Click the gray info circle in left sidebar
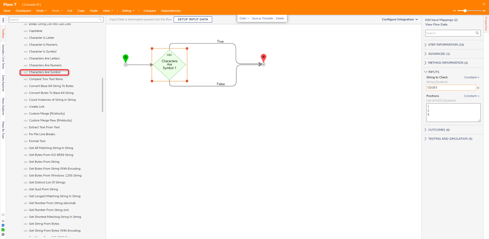 3,215
